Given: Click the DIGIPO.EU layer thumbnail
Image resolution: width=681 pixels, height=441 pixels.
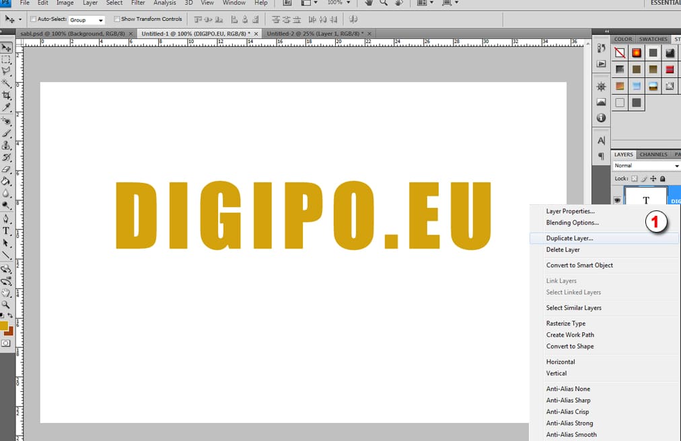Looking at the screenshot, I should pos(646,199).
